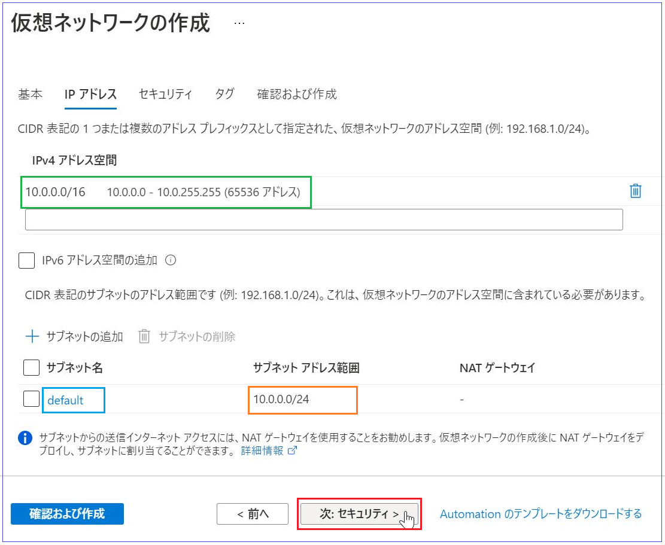665x545 pixels.
Task: Open the default subnet link
Action: coord(65,400)
